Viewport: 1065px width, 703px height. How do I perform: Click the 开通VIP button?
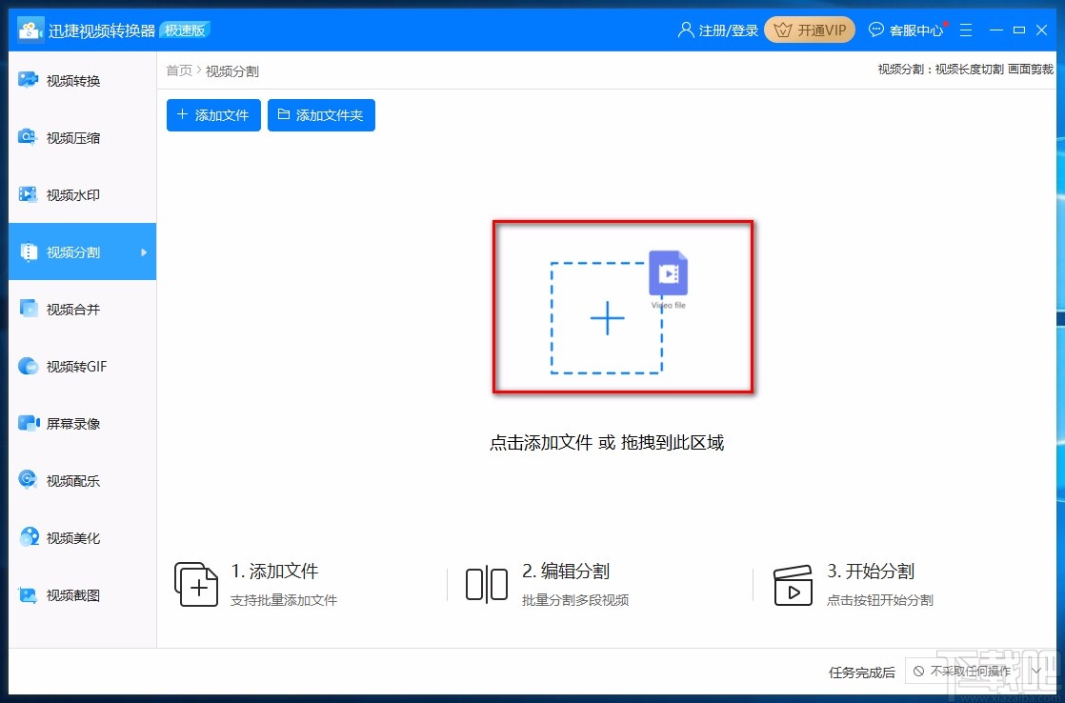[809, 30]
